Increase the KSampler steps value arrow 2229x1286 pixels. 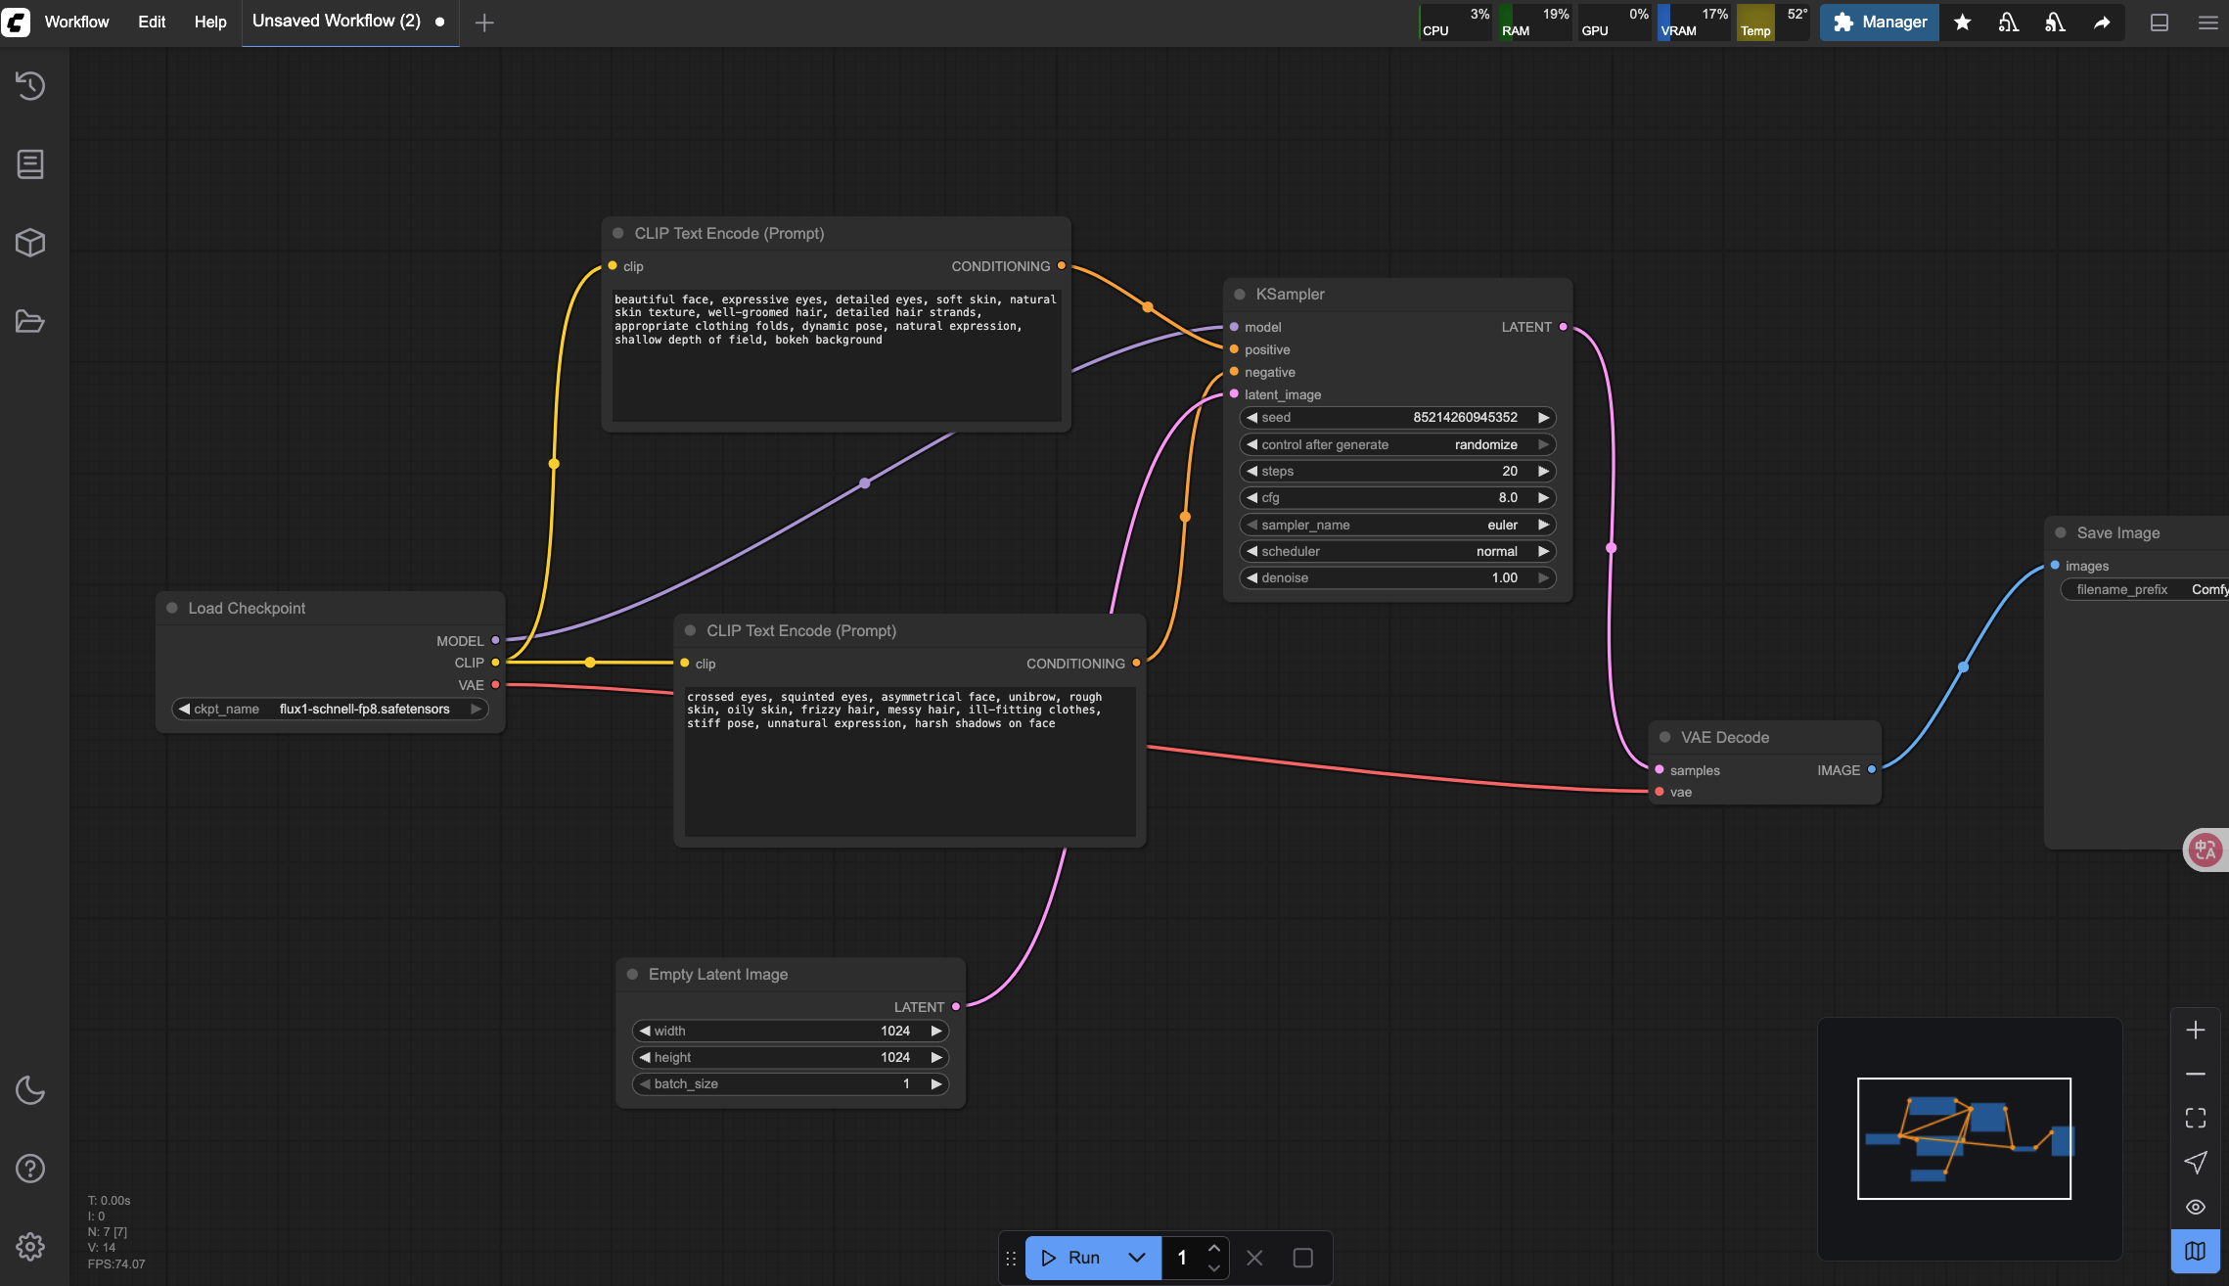point(1543,471)
